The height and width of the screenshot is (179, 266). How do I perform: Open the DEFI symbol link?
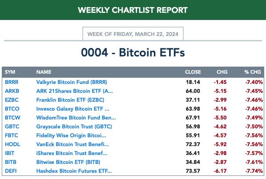click(11, 171)
